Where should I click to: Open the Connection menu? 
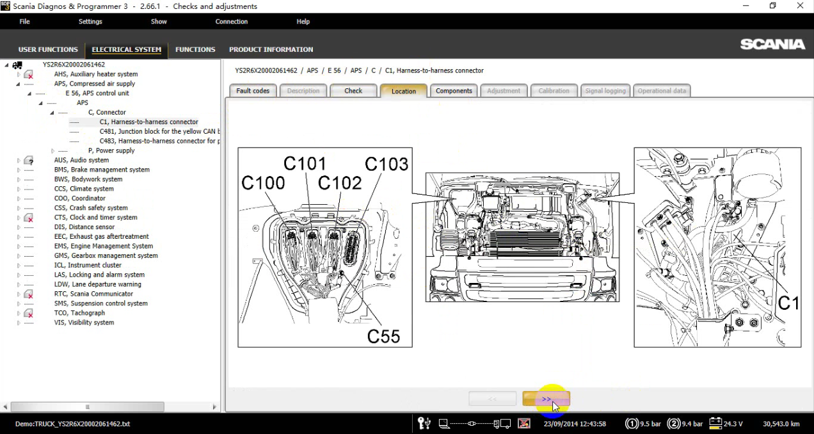232,22
